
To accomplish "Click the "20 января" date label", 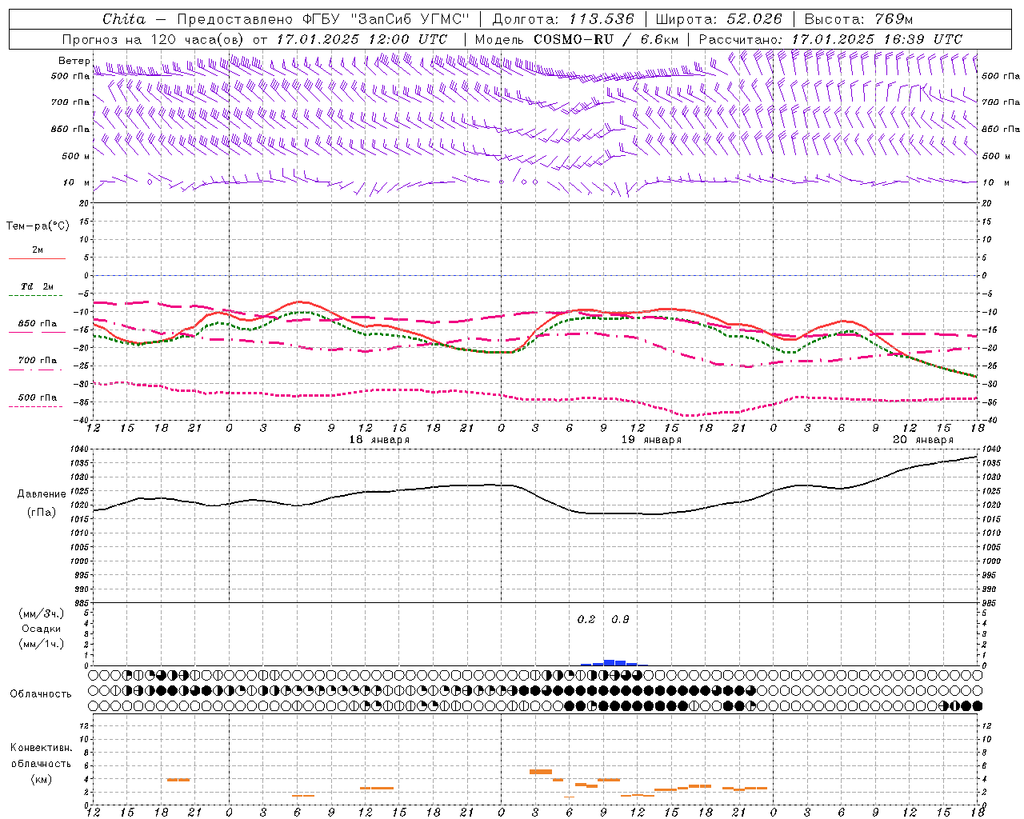I will [923, 440].
